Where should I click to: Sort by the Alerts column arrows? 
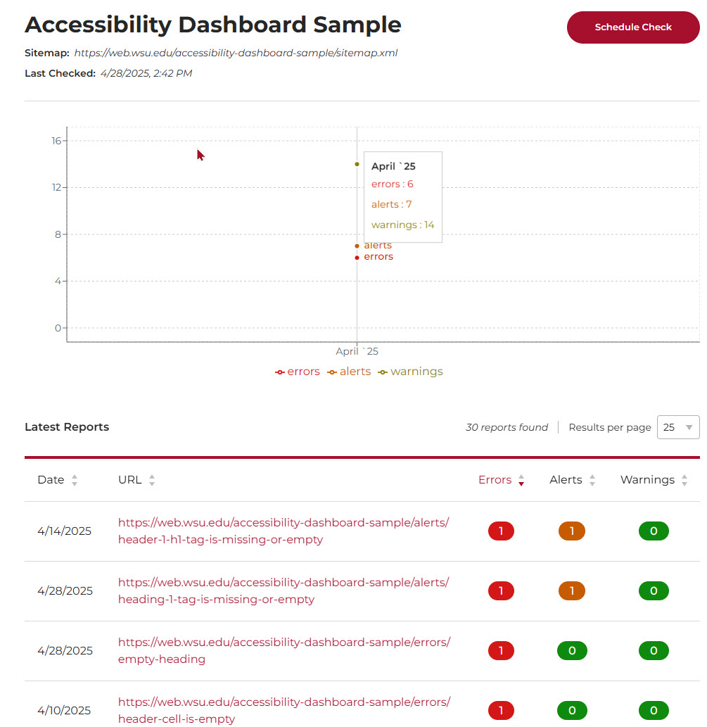(592, 480)
